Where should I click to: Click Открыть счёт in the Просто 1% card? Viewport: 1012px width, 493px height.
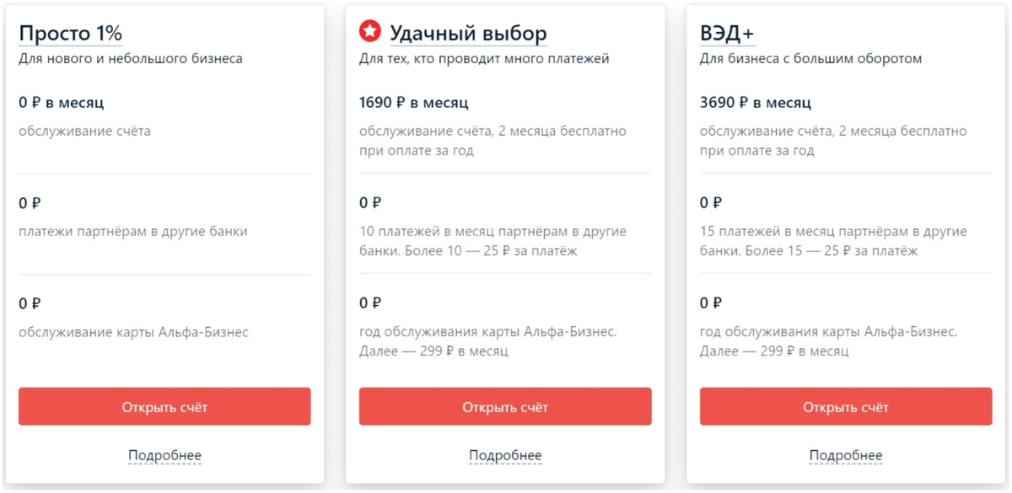point(164,407)
